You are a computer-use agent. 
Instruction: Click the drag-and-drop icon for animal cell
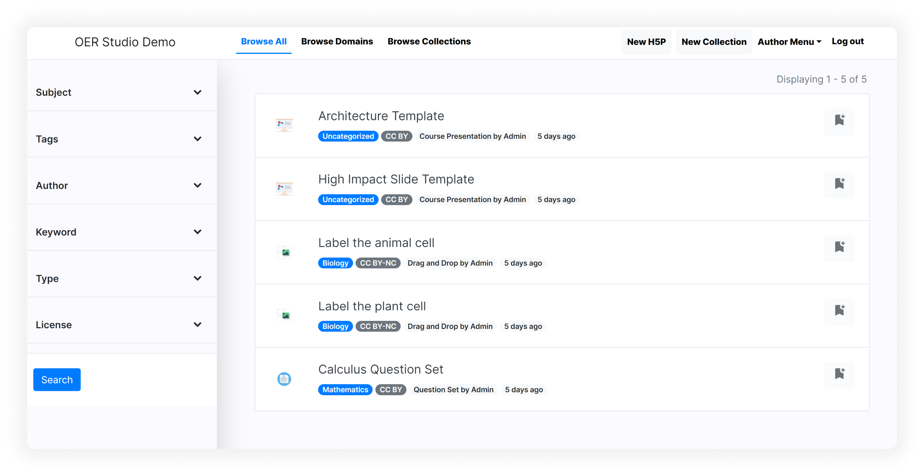tap(284, 252)
